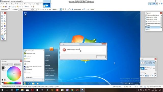Swap primary and secondary colors arrow
The image size is (163, 92).
[5, 67]
